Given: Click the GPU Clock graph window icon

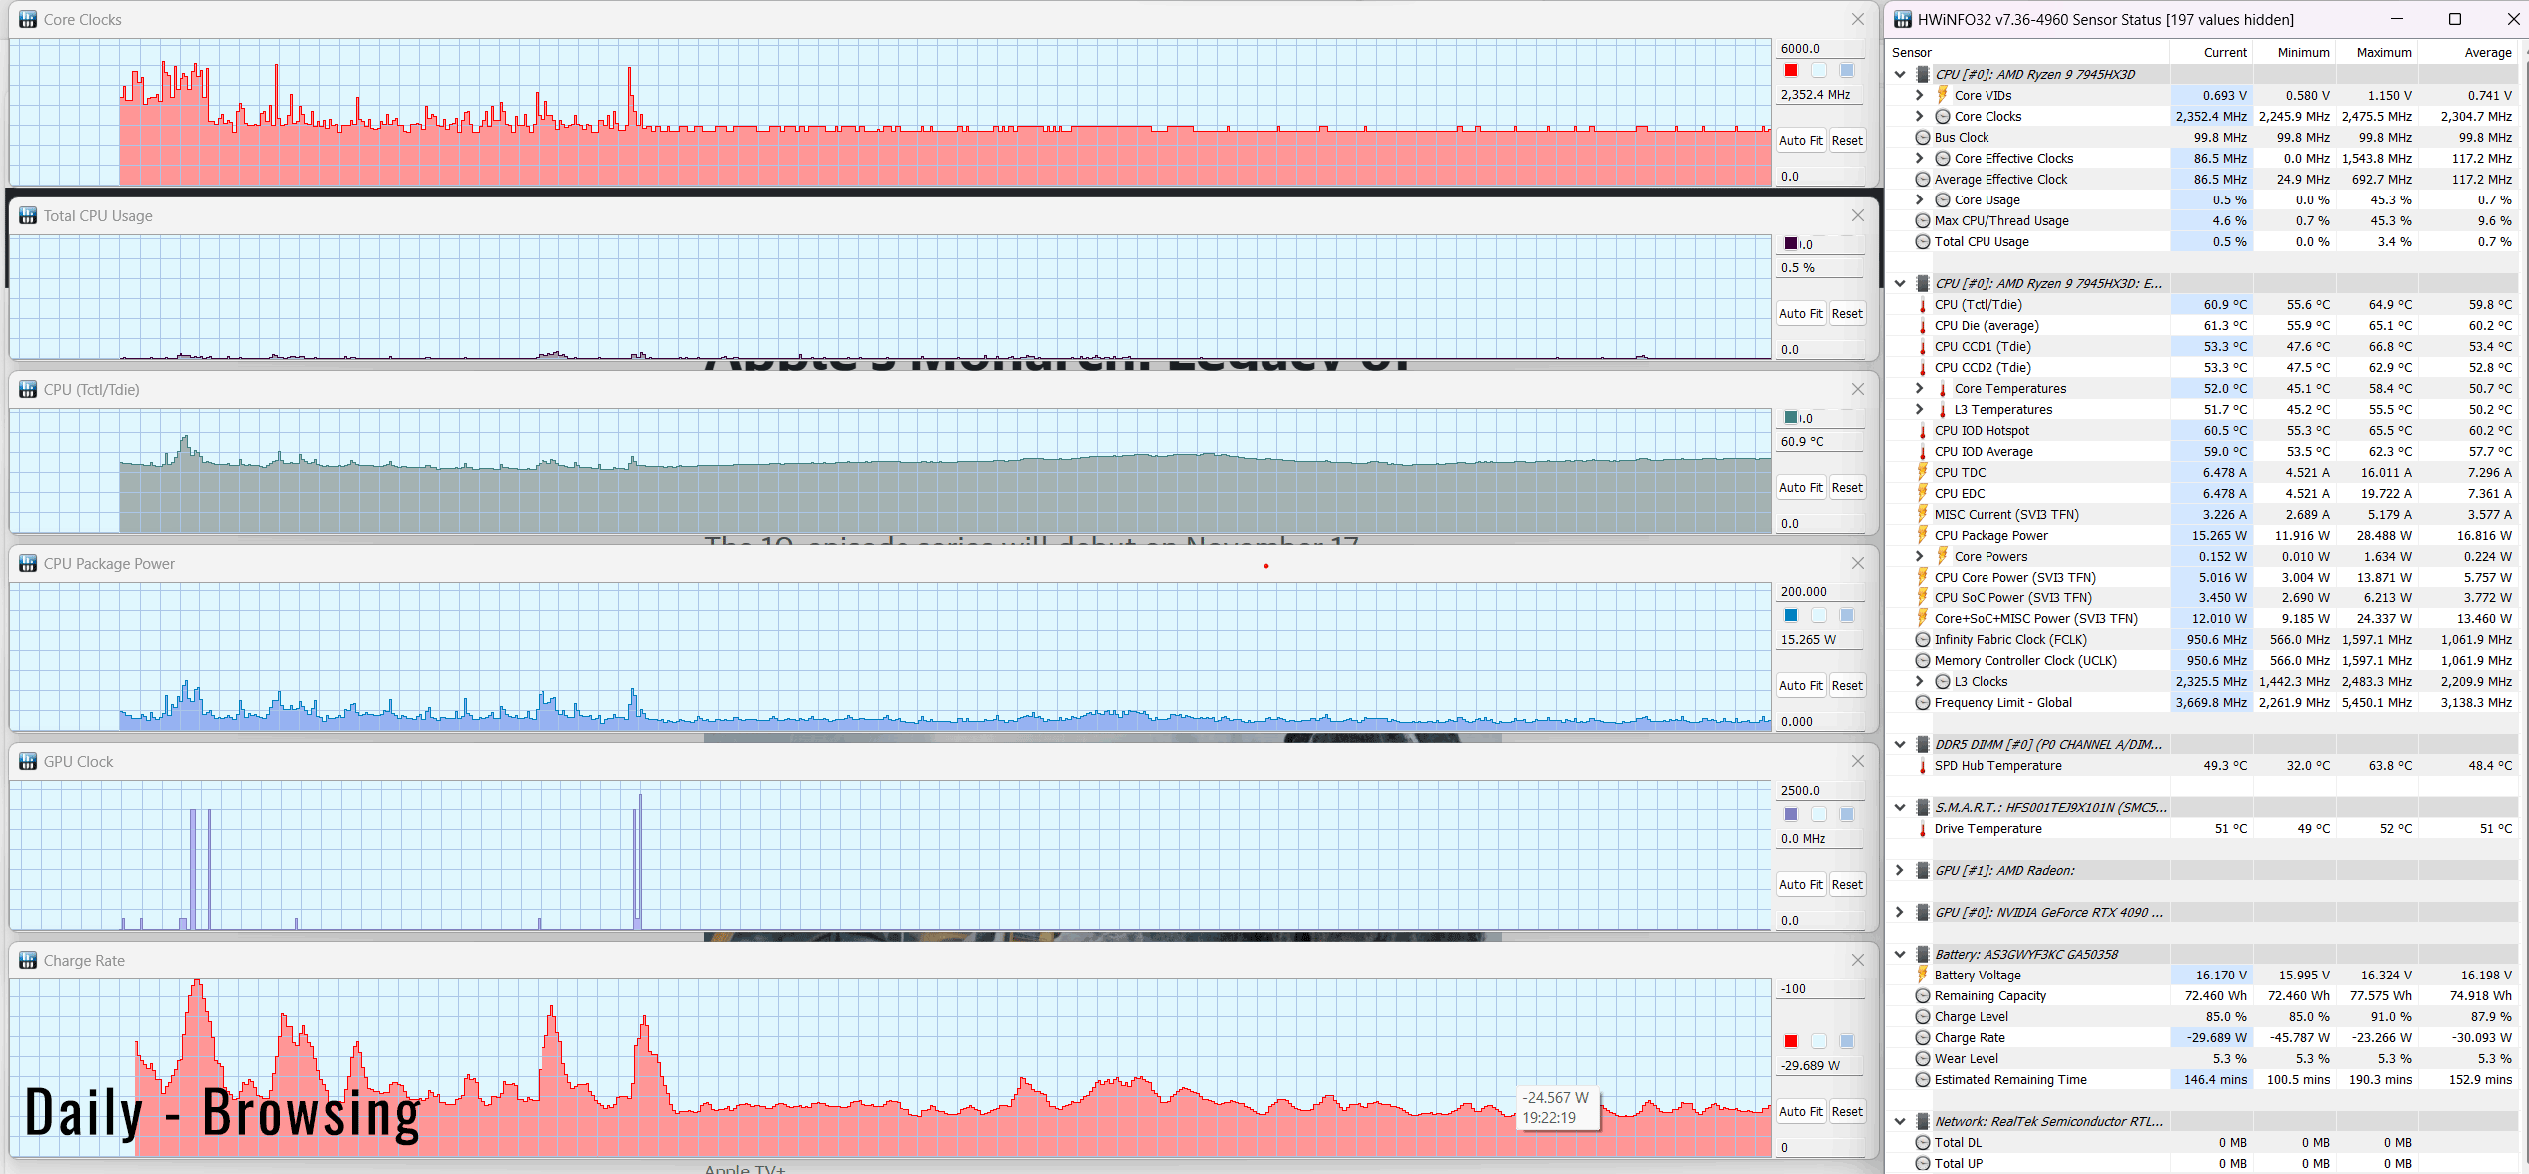Looking at the screenshot, I should [x=28, y=762].
